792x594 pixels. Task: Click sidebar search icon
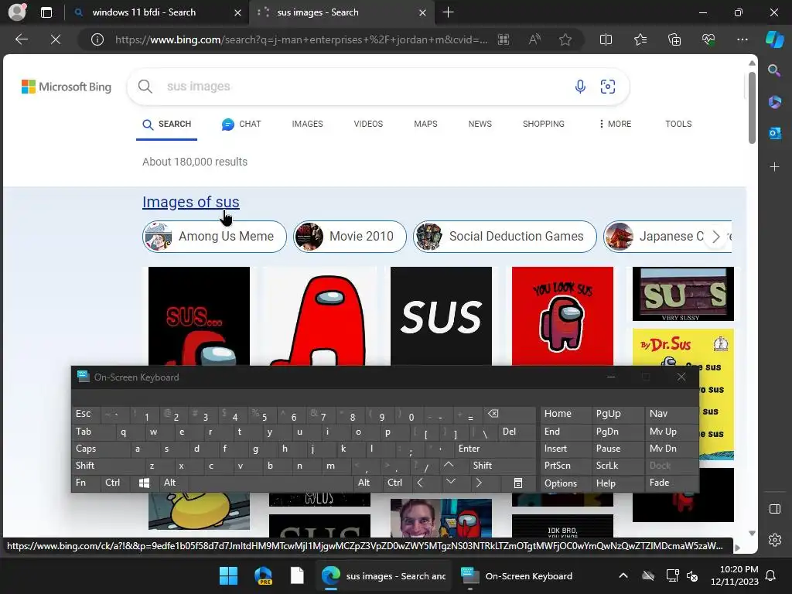tap(774, 70)
